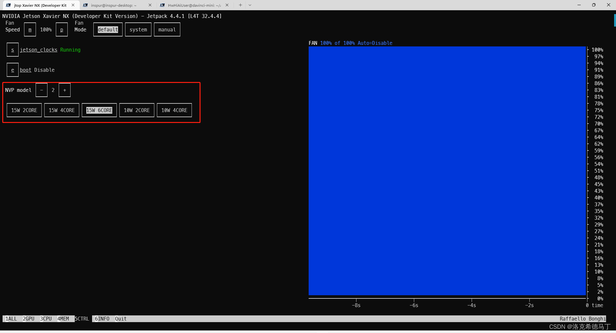Close the jtop Xavier NX tab
The height and width of the screenshot is (333, 616).
point(73,5)
